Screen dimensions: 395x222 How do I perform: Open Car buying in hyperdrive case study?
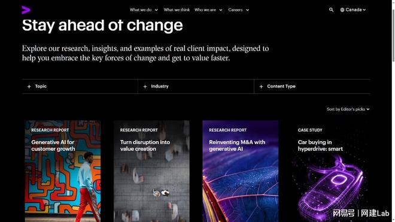(329, 171)
